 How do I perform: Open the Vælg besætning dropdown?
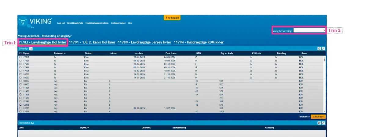tap(309, 30)
